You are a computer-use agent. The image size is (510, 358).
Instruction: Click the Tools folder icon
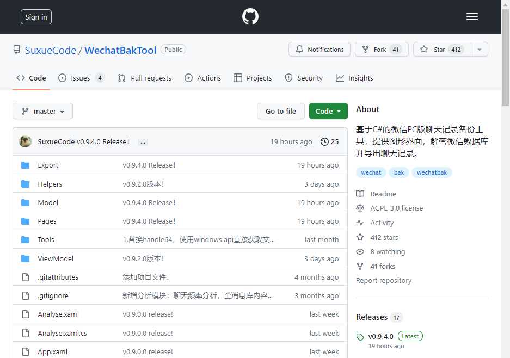26,239
